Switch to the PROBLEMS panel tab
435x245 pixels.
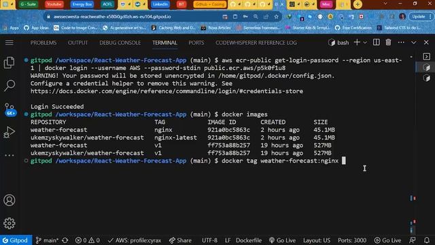pos(43,43)
